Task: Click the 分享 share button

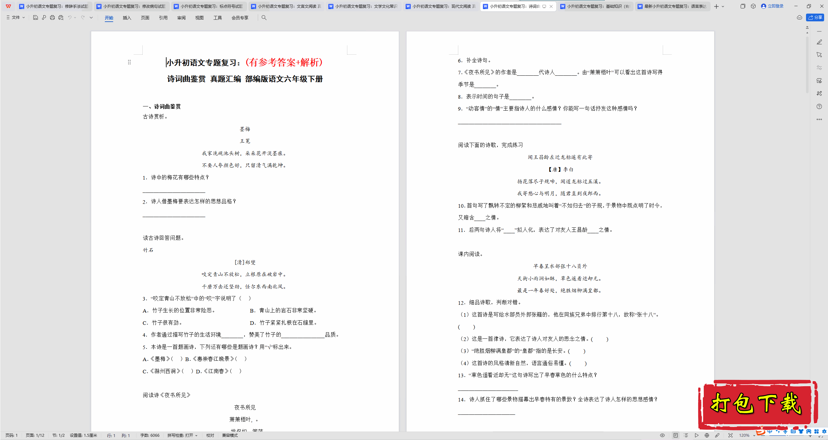Action: pyautogui.click(x=815, y=17)
